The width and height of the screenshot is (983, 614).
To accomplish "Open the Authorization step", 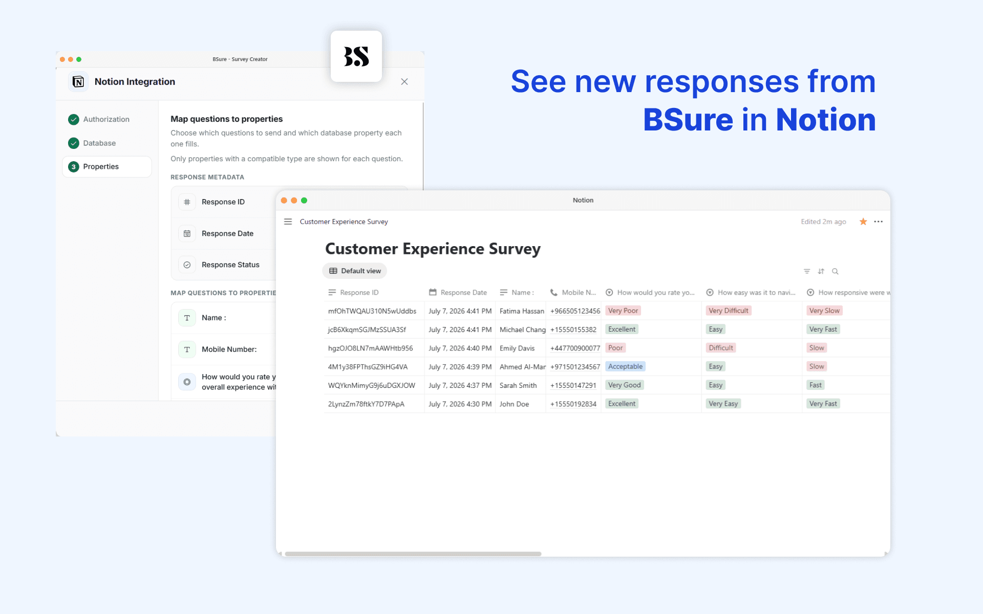I will click(106, 119).
